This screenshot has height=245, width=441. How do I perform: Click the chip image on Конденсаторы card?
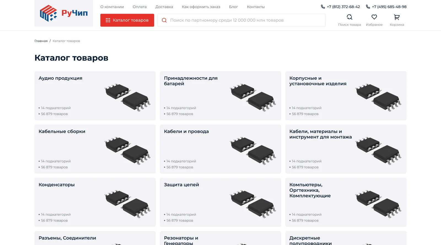127,204
